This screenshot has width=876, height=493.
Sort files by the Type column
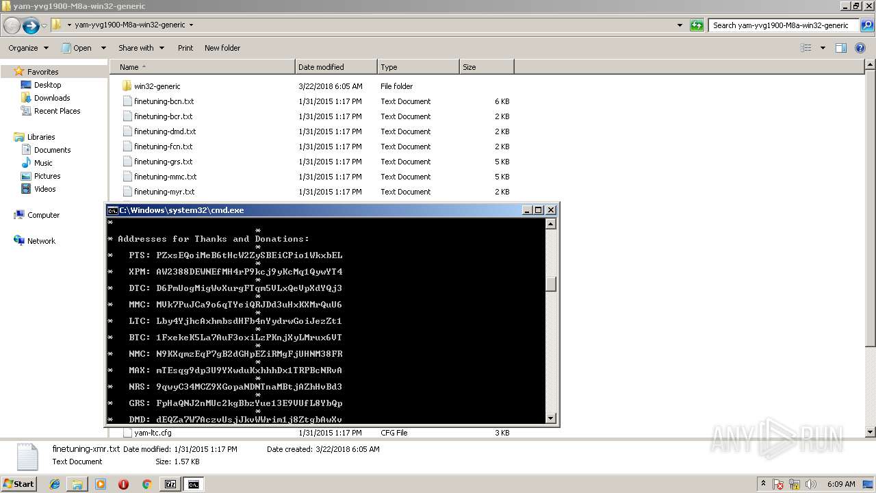(x=418, y=67)
